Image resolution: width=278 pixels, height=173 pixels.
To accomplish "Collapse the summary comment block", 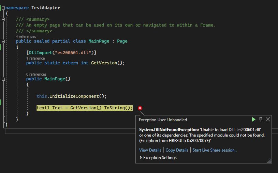I will tap(3, 19).
